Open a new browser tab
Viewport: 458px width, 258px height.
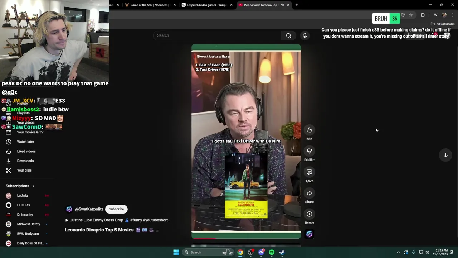297,5
